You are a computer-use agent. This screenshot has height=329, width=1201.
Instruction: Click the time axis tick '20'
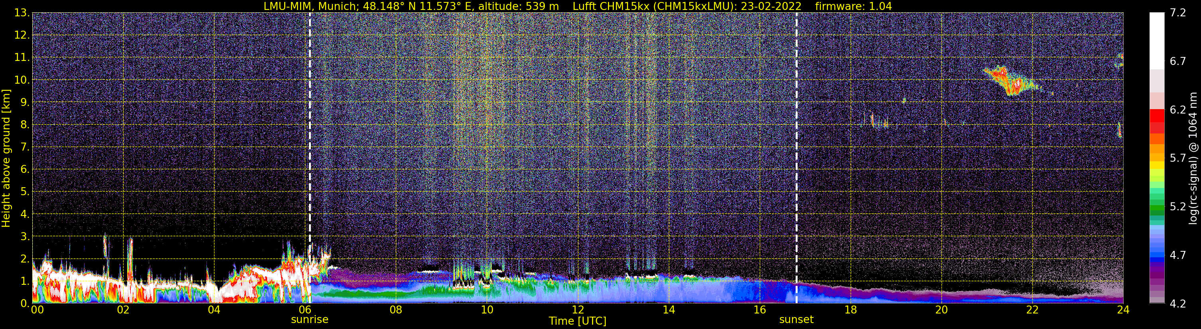click(x=942, y=310)
